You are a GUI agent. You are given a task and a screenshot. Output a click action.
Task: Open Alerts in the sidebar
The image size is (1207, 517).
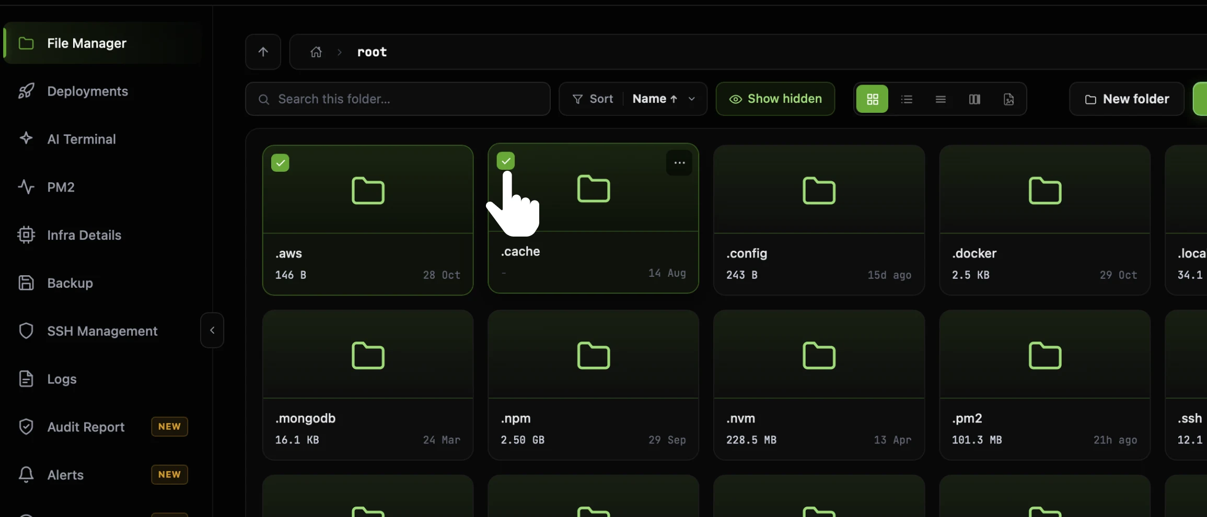pos(65,475)
